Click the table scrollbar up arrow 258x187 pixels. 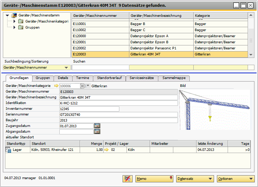[251, 15]
